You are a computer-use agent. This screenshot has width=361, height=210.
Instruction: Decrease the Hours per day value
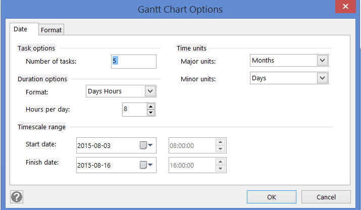[150, 113]
